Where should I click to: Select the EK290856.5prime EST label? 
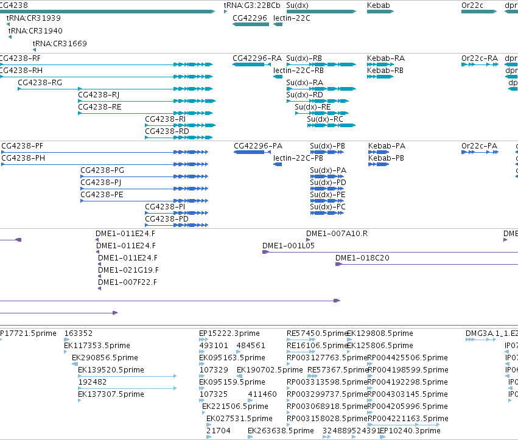pyautogui.click(x=105, y=358)
